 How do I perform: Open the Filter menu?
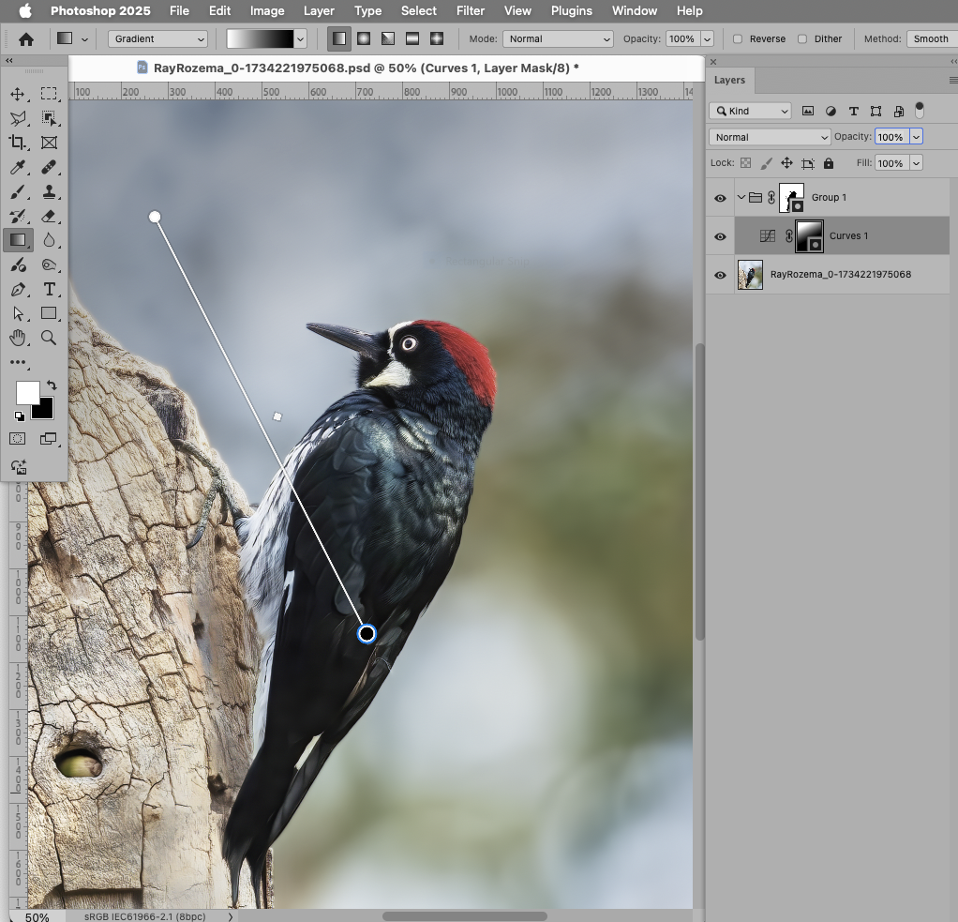pyautogui.click(x=470, y=10)
